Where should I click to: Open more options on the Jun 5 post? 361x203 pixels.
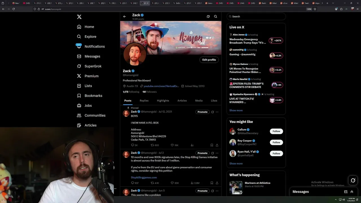point(217,191)
